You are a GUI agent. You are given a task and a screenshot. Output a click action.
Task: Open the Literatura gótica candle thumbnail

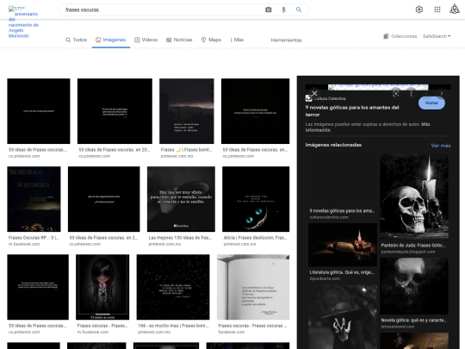coord(343,245)
